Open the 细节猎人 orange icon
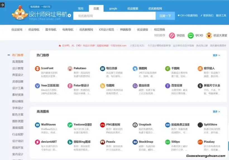This screenshot has height=160, width=229. pos(200,68)
